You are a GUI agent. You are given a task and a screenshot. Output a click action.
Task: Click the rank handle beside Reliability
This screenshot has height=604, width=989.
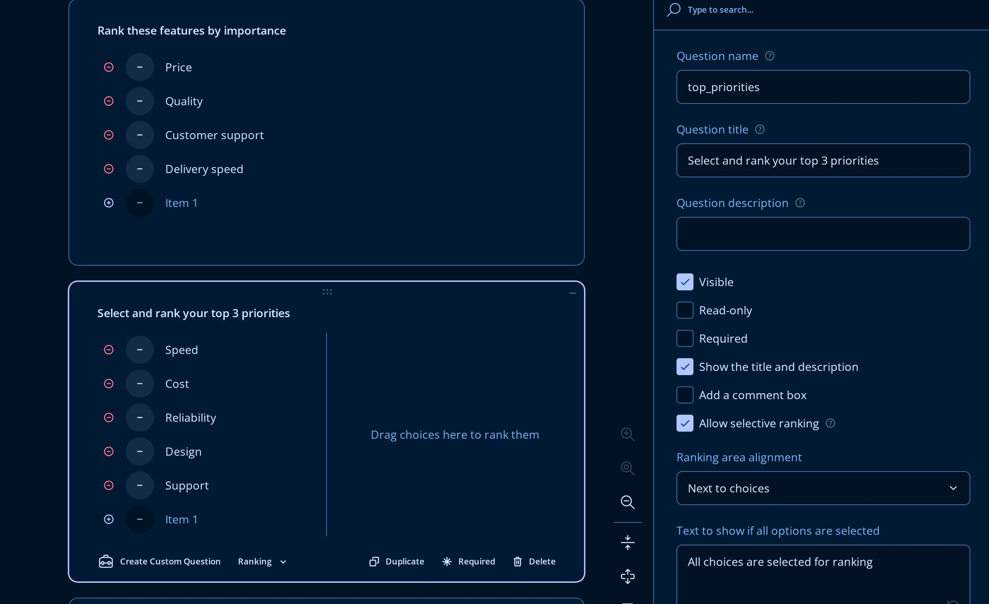pyautogui.click(x=140, y=418)
